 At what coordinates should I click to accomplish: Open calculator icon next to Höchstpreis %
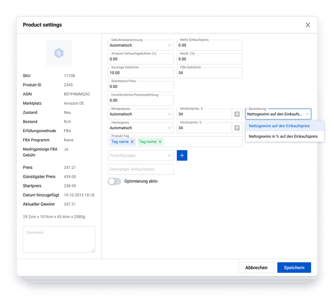pos(237,128)
